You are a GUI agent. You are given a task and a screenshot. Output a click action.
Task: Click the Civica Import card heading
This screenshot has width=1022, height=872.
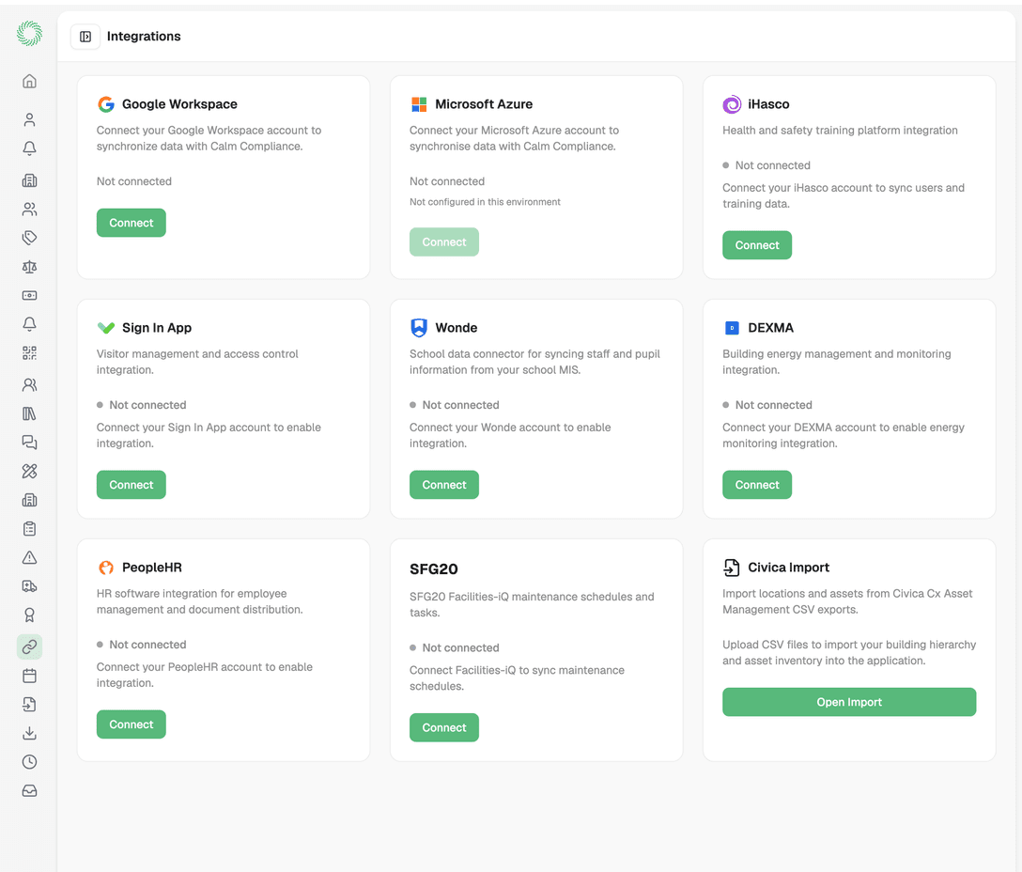pos(789,568)
